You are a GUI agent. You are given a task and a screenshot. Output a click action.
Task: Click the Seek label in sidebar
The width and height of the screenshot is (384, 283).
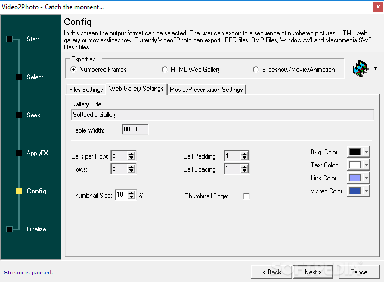[x=33, y=115]
